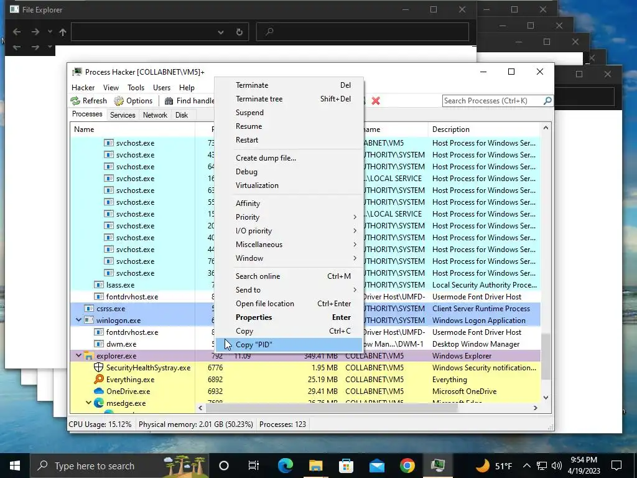Collapse the msedge.exe process tree
Viewport: 637px width, 478px height.
[x=88, y=403]
